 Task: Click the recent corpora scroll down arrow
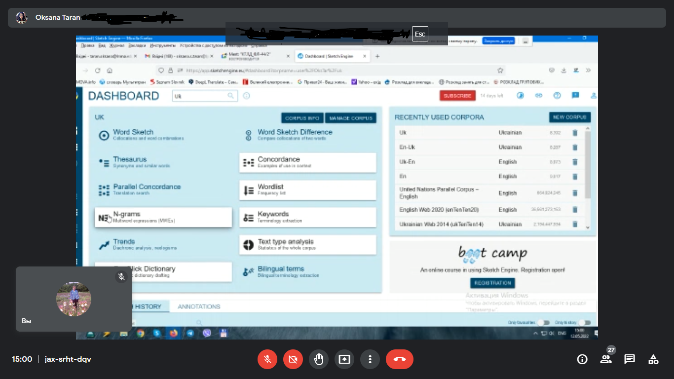[x=588, y=227]
